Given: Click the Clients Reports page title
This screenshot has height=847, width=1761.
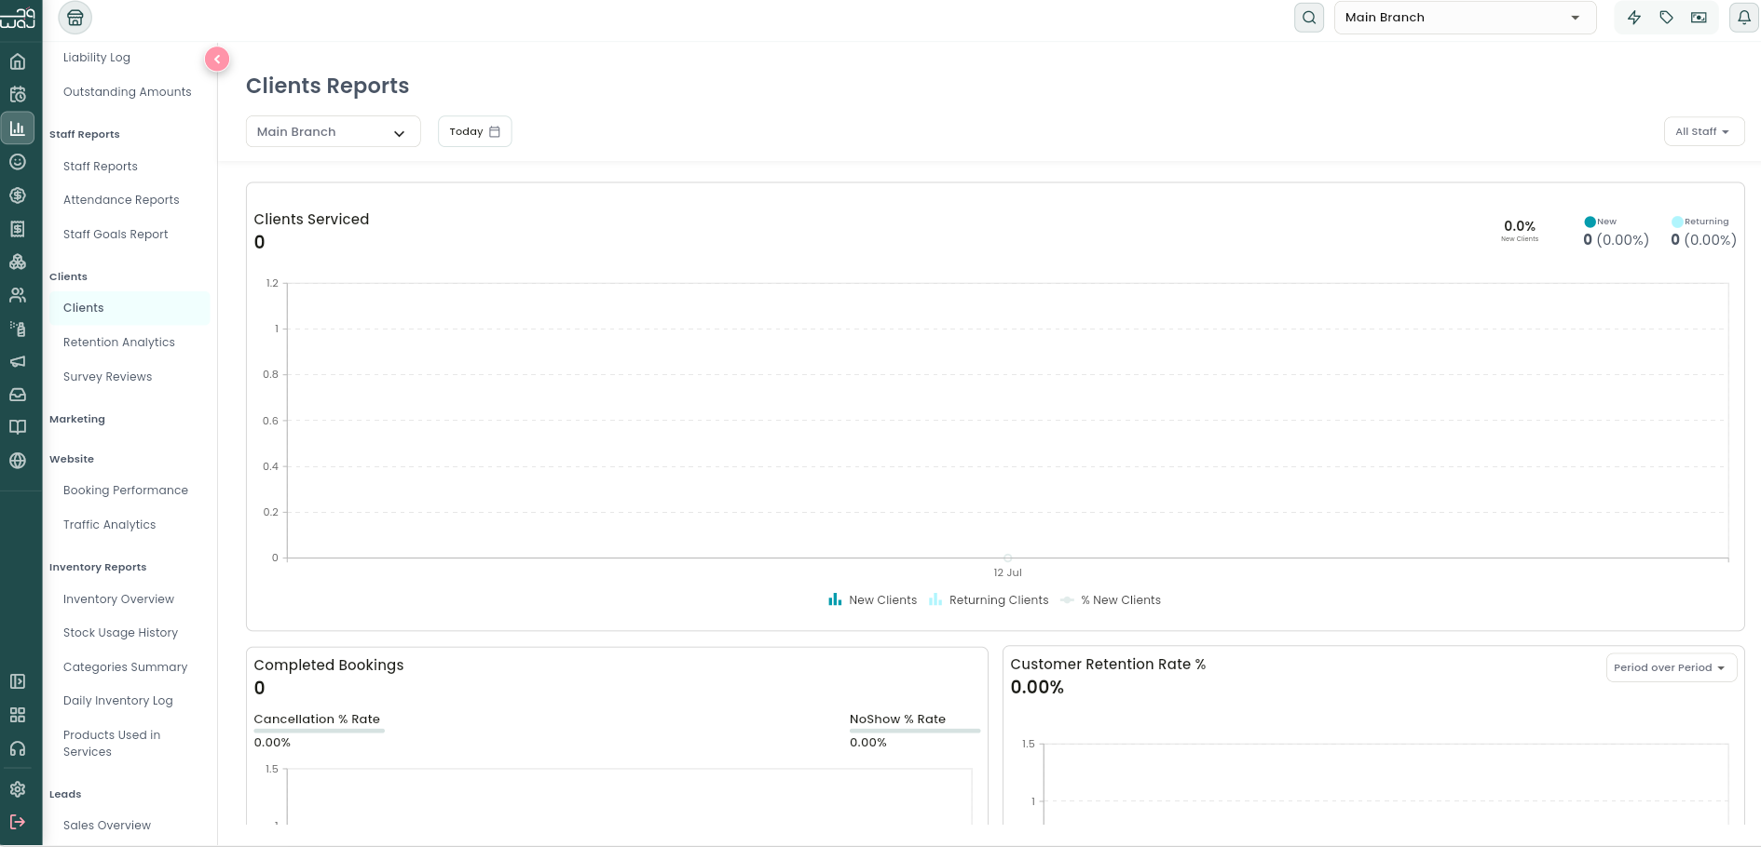Looking at the screenshot, I should click(328, 86).
